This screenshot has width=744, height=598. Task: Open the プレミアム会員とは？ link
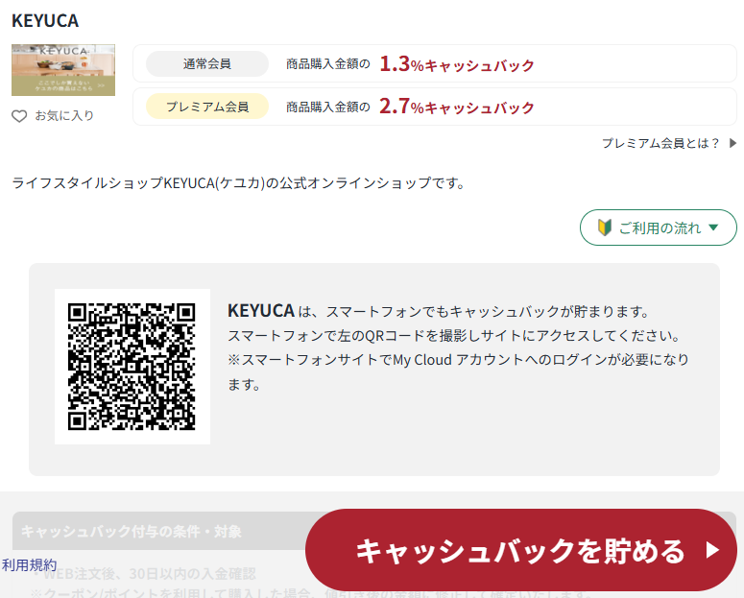[660, 144]
